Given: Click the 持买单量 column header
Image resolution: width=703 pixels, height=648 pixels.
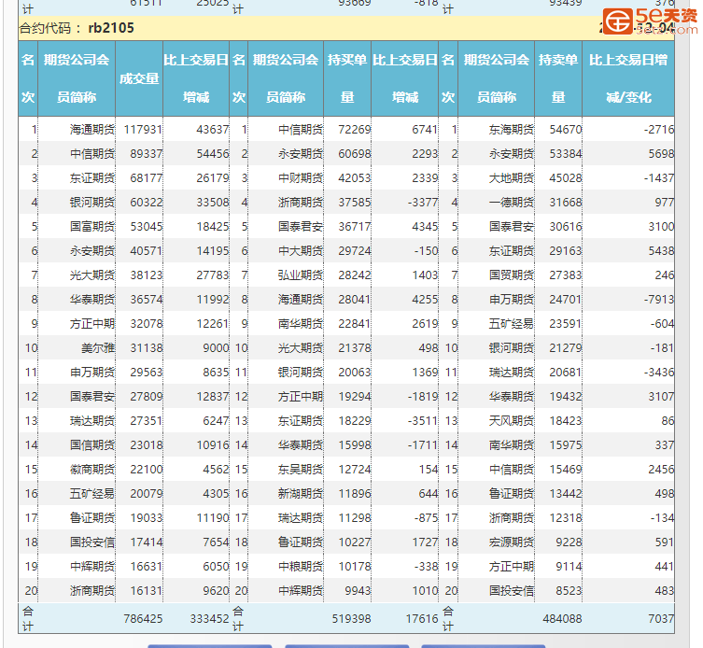Looking at the screenshot, I should [347, 78].
